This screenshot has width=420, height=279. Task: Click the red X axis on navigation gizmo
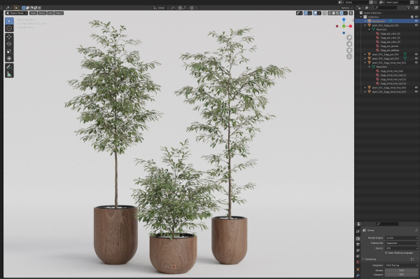351,26
